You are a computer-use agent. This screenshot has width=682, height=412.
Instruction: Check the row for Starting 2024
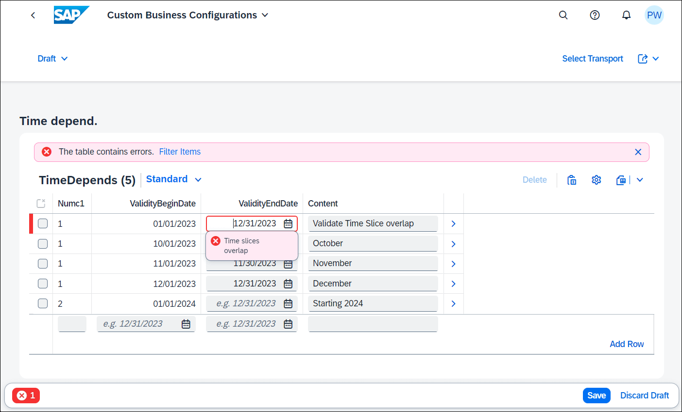42,303
